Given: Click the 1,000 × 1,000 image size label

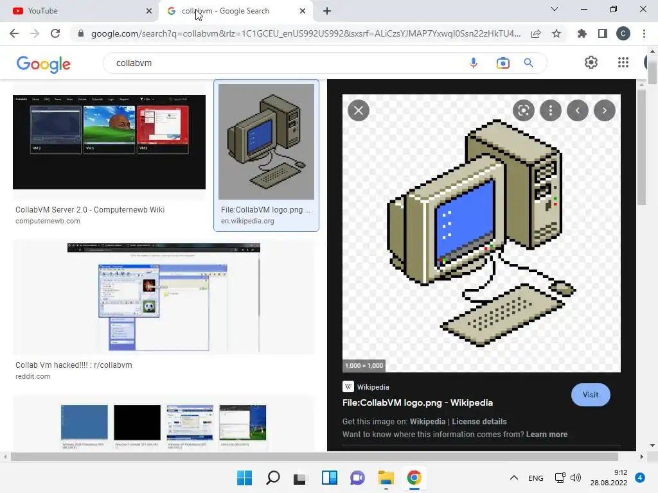Looking at the screenshot, I should coord(364,365).
